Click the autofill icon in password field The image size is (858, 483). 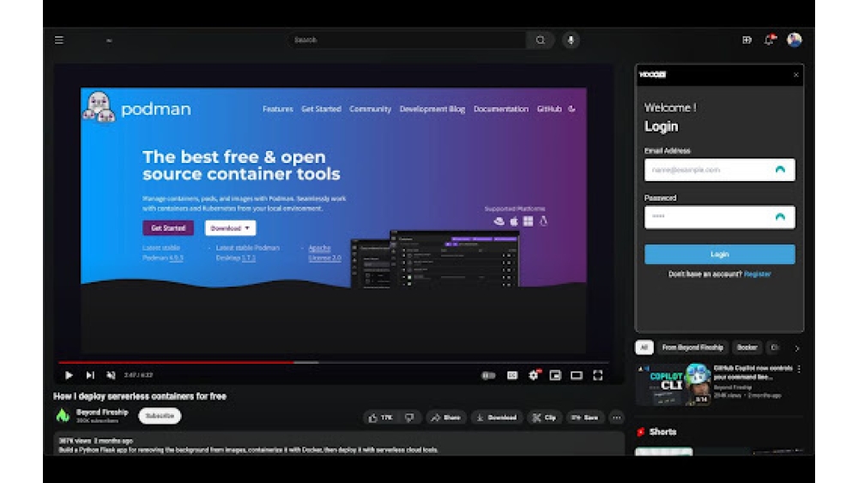point(780,217)
